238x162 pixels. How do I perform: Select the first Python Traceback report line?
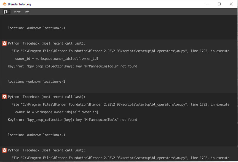pyautogui.click(x=47, y=43)
